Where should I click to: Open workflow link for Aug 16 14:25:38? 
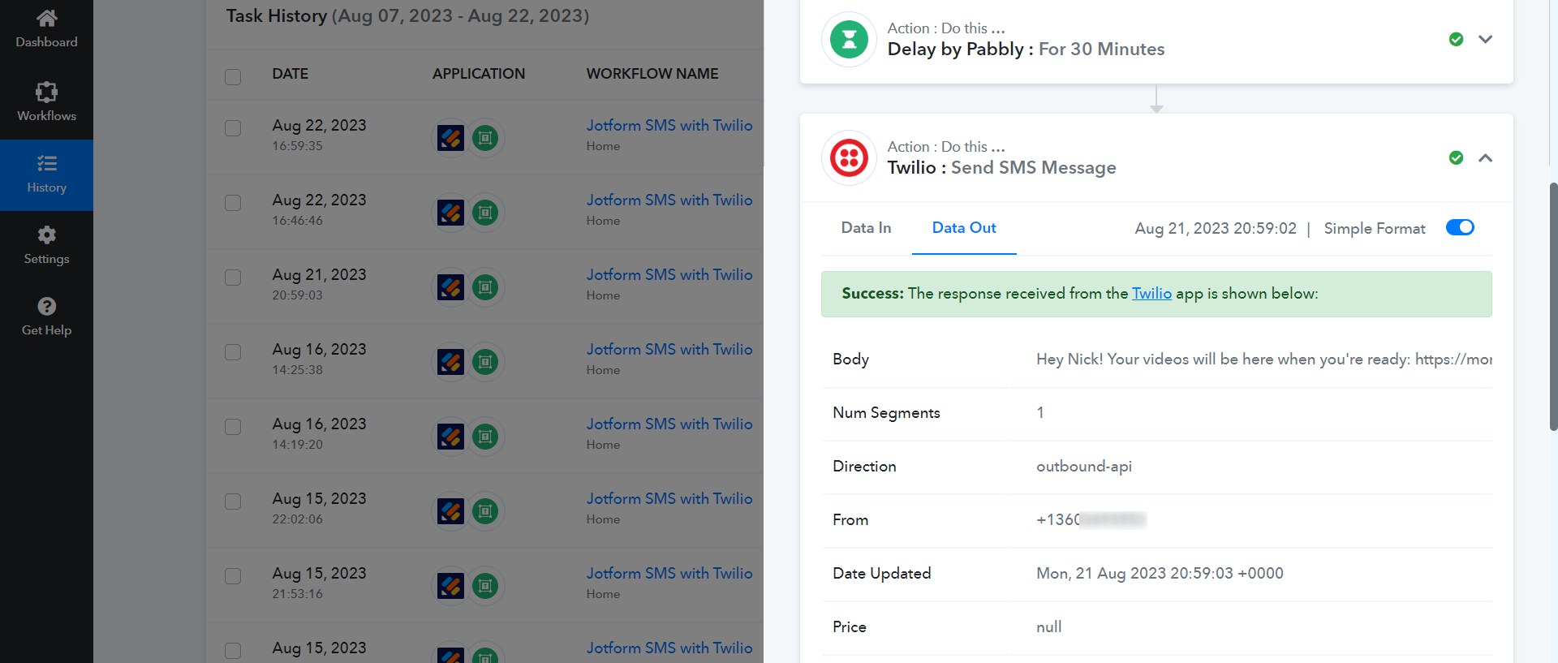669,349
